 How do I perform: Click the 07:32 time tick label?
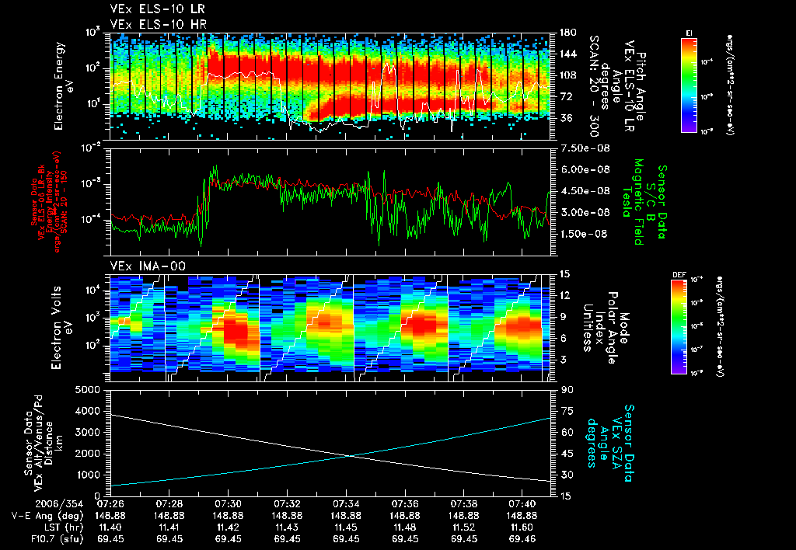point(287,505)
